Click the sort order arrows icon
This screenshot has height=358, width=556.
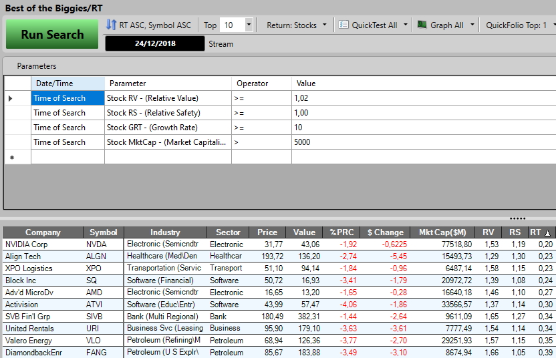pyautogui.click(x=111, y=25)
